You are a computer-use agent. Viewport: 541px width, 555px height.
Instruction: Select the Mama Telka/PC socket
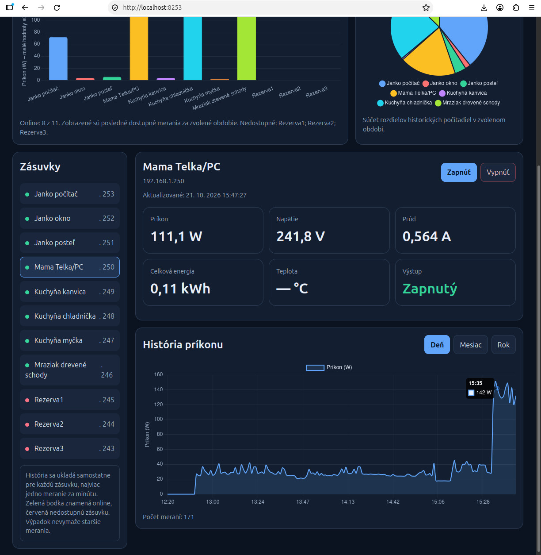(x=70, y=267)
